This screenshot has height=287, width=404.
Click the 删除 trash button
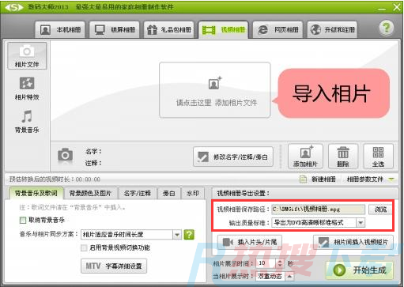343,157
